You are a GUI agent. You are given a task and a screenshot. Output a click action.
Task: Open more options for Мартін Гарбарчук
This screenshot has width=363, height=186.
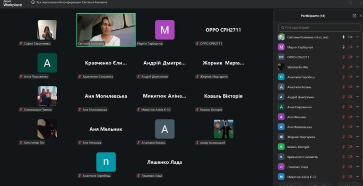pos(357,47)
